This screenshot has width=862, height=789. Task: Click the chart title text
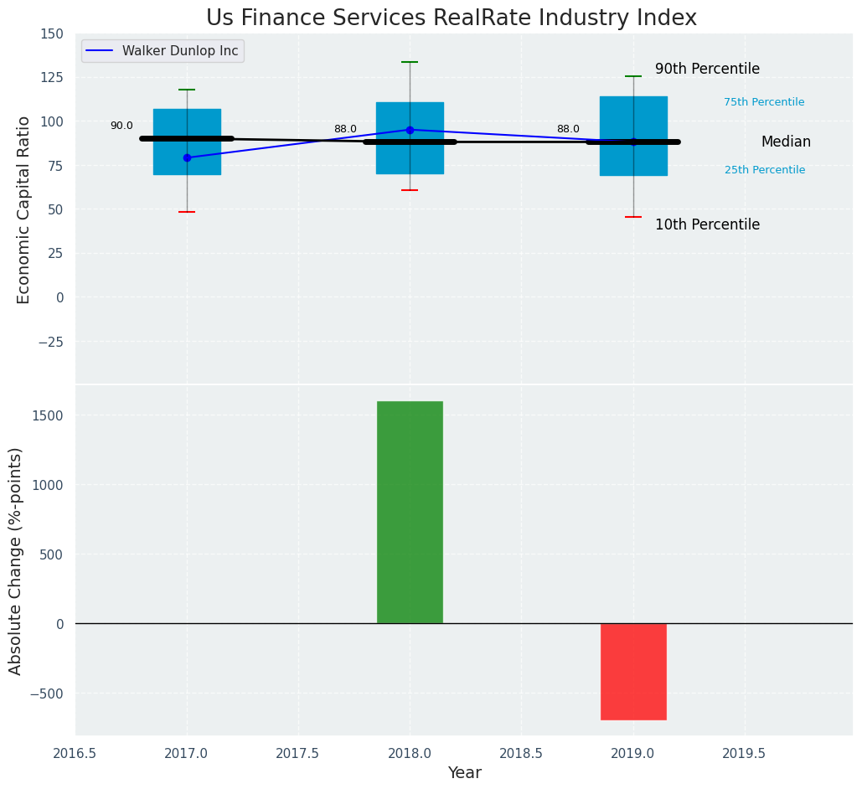point(451,18)
